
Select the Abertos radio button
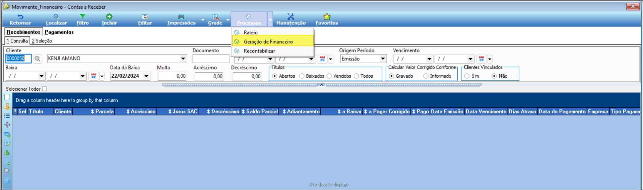(x=275, y=76)
